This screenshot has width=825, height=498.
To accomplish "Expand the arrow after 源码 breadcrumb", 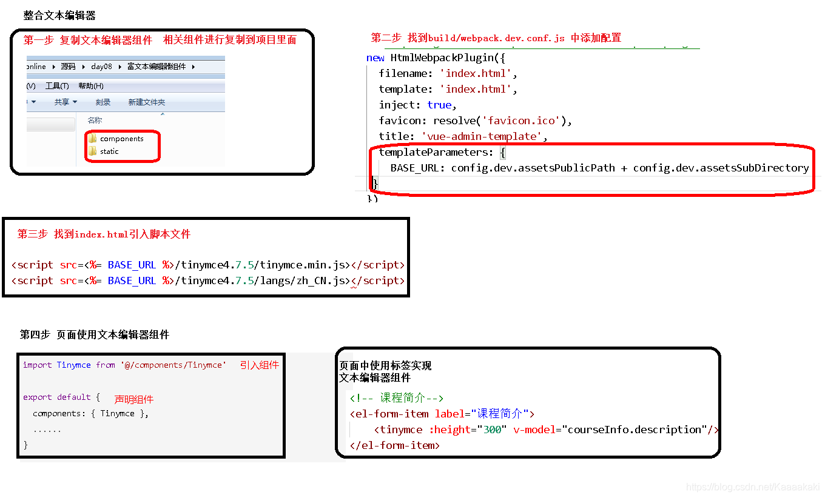I will [x=83, y=67].
